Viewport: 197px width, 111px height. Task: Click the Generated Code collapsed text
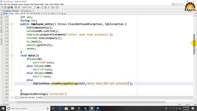point(31,97)
